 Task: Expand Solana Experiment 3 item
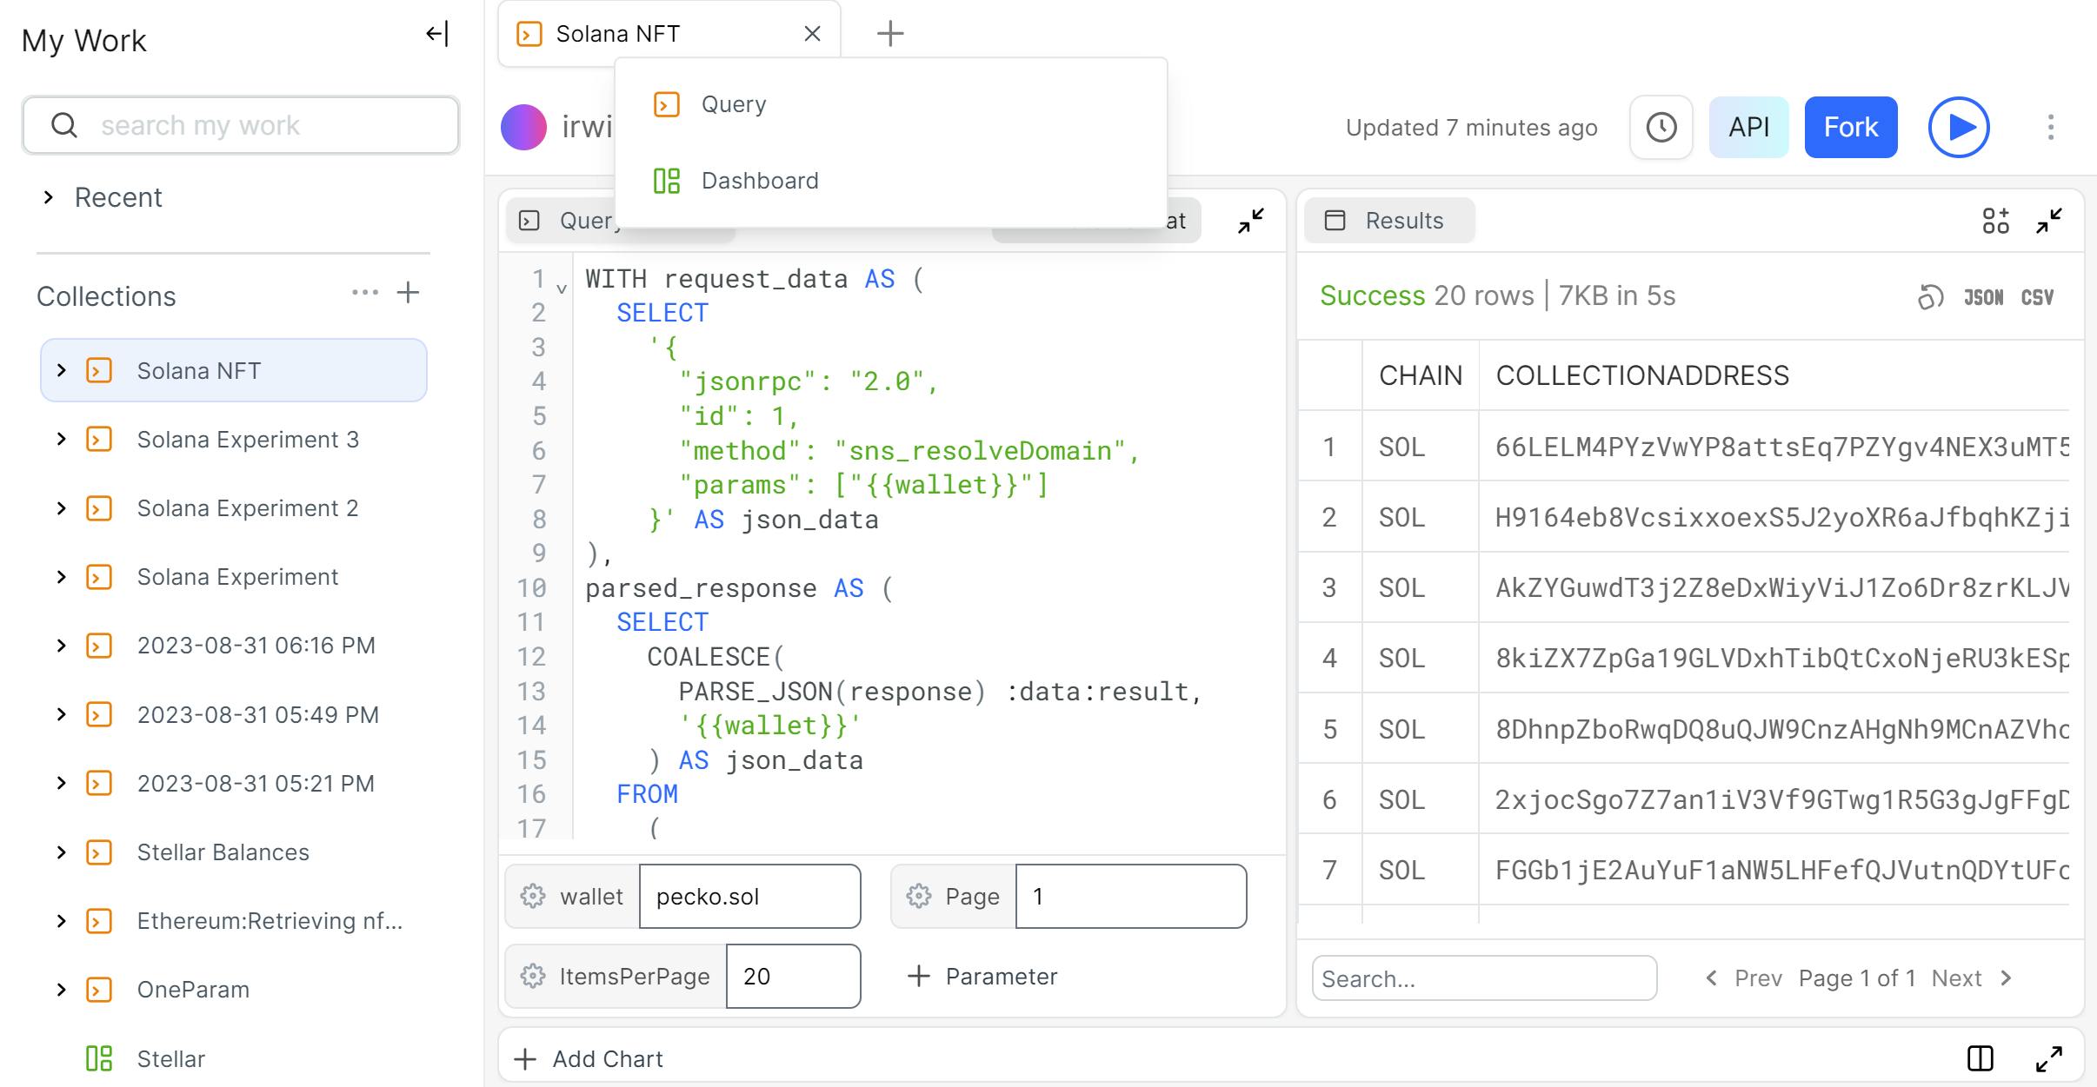[61, 440]
